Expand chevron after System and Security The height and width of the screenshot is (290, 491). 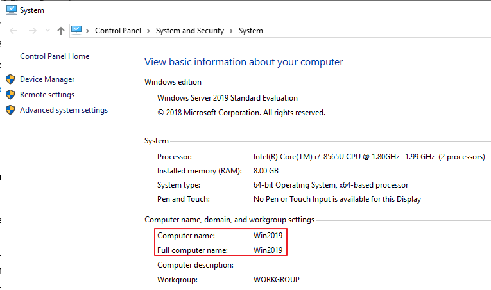pos(231,31)
